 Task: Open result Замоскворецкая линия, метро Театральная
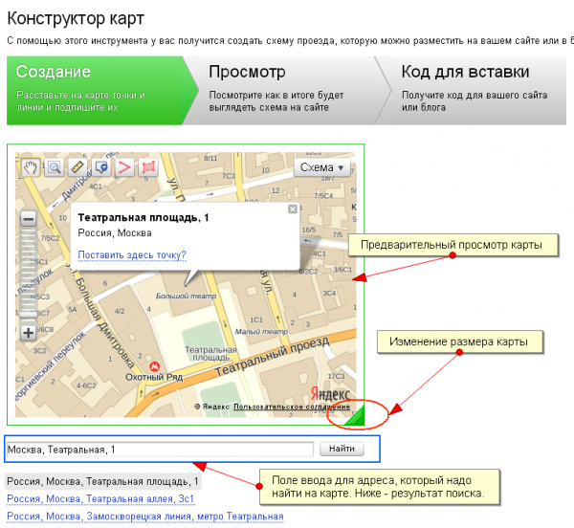[145, 517]
